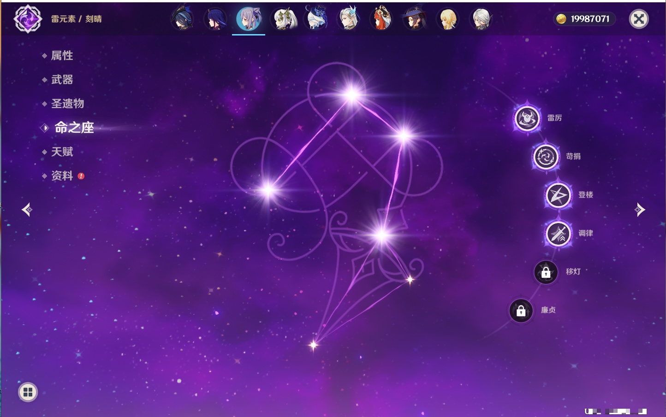This screenshot has height=417, width=666.
Task: Click the 雷厉 label text
Action: point(554,118)
